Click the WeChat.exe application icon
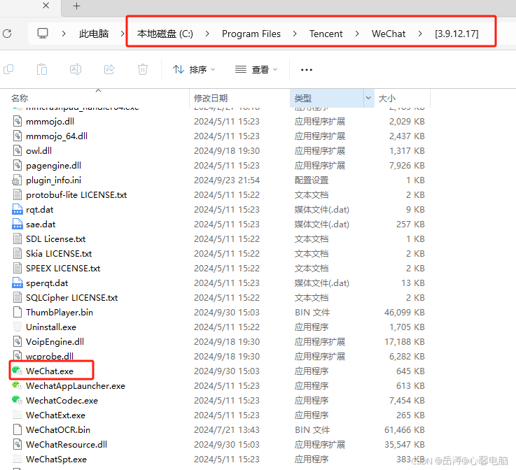516x470 pixels. 17,371
